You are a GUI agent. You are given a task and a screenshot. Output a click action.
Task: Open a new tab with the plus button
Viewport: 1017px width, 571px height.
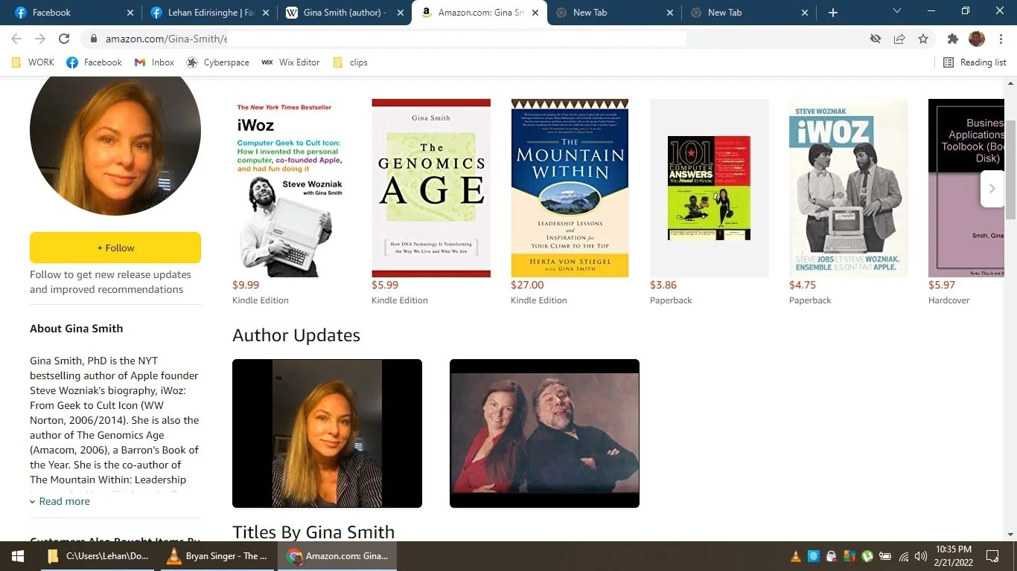[833, 13]
